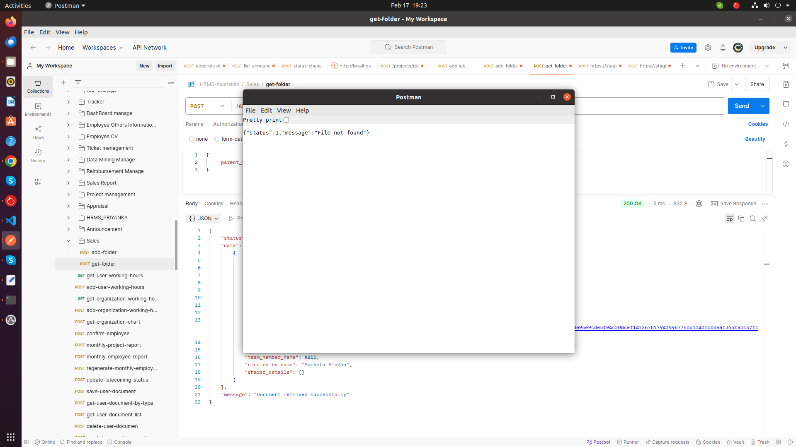Open the Console in the status bar
Viewport: 796px width, 447px height.
pos(119,442)
